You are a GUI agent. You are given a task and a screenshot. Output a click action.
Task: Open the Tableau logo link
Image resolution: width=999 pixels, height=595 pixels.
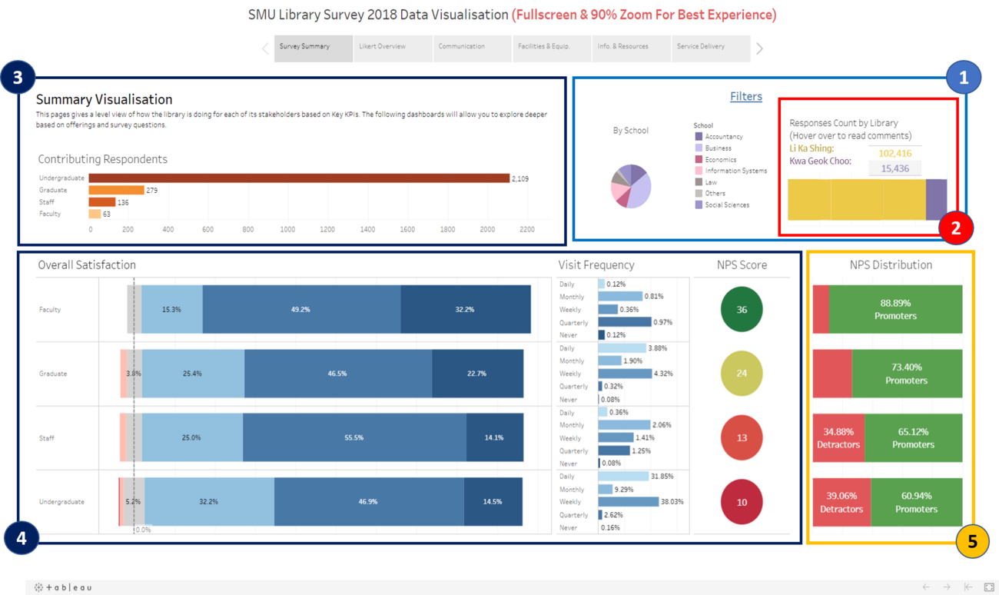pos(63,587)
